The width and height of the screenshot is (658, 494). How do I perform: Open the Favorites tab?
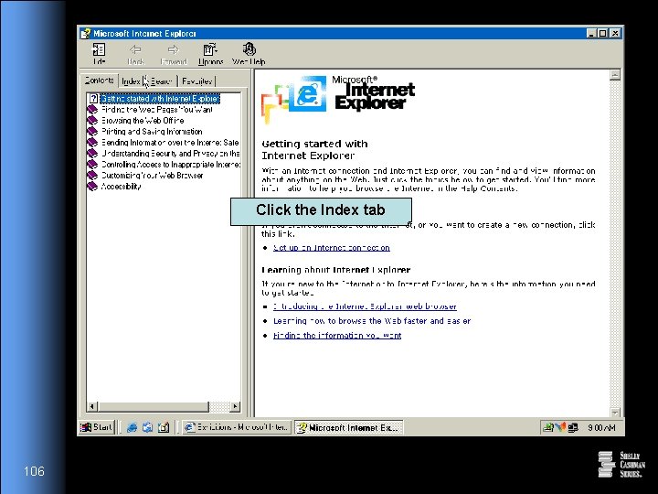pyautogui.click(x=196, y=81)
